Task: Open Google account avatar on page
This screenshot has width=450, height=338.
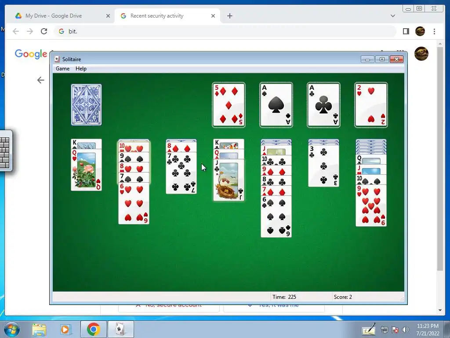Action: coord(421,53)
